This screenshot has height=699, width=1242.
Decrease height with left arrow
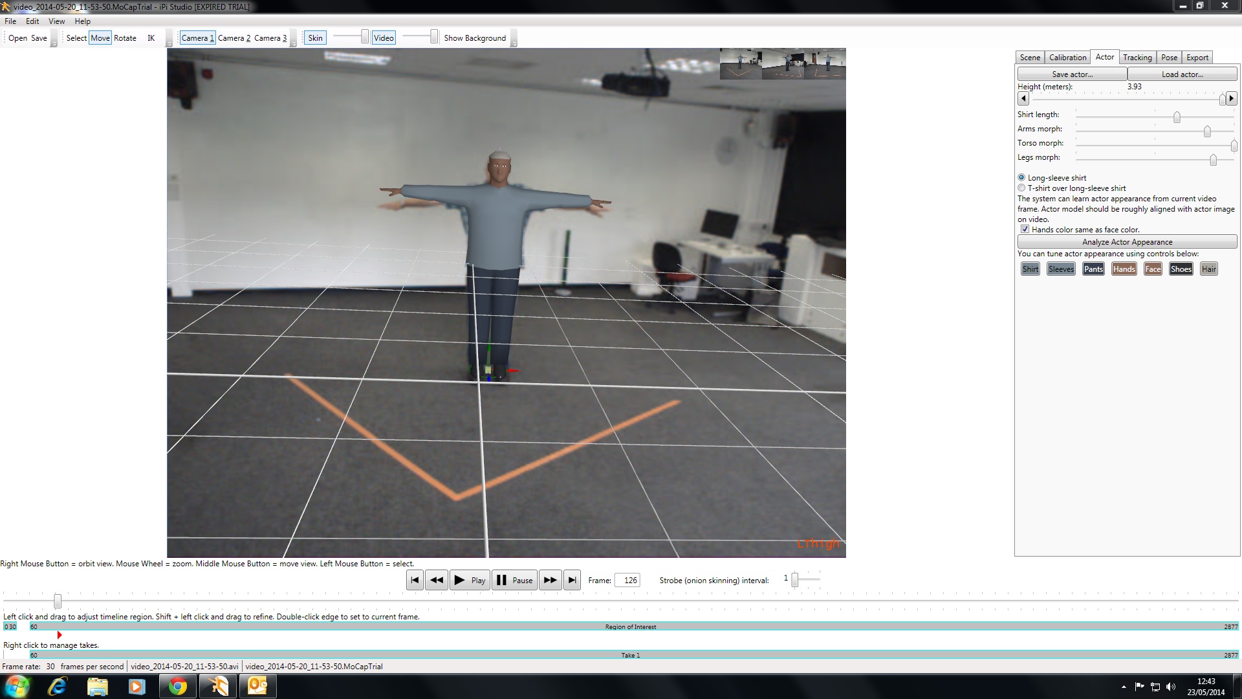(x=1023, y=98)
